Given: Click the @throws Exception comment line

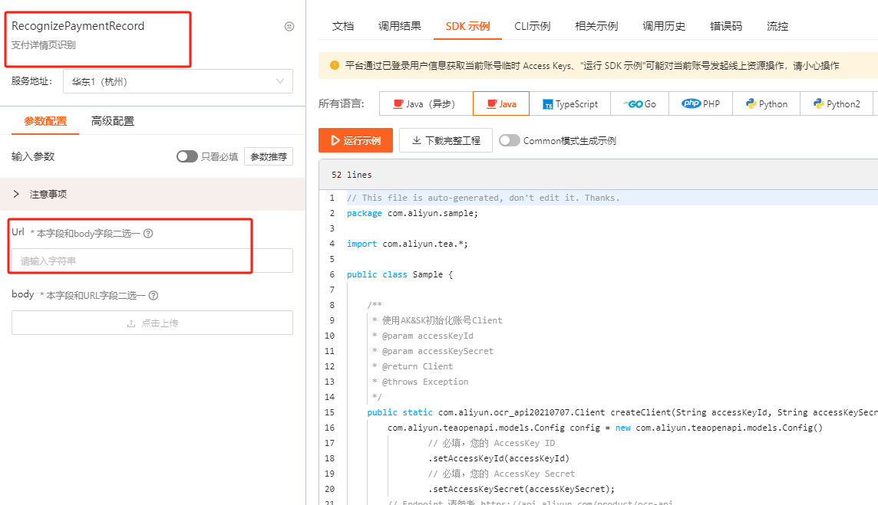Looking at the screenshot, I should pos(421,382).
